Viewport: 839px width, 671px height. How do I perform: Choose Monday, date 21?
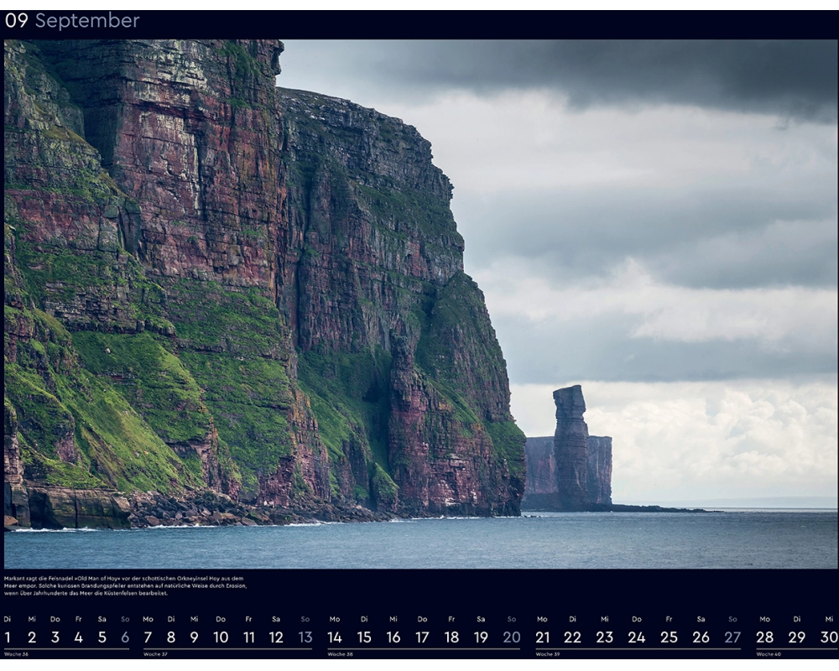point(542,637)
